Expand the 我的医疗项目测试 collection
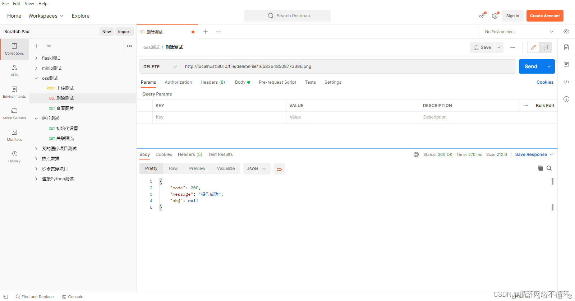Image resolution: width=575 pixels, height=301 pixels. pos(36,149)
